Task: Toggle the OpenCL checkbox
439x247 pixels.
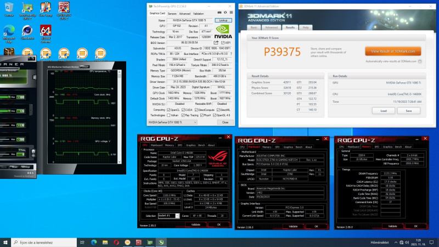Action: [x=168, y=110]
